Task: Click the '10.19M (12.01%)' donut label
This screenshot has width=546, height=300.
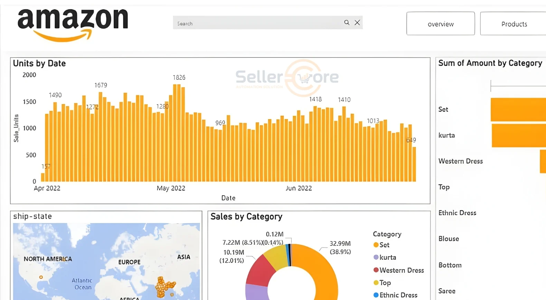Action: [x=232, y=256]
